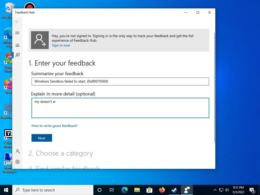This screenshot has height=195, width=260.
Task: Open Steam from taskbar
Action: 174,190
